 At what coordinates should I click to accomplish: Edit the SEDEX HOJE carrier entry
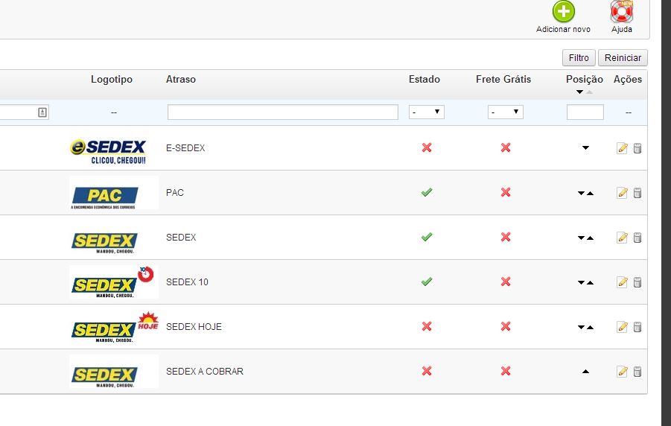622,327
